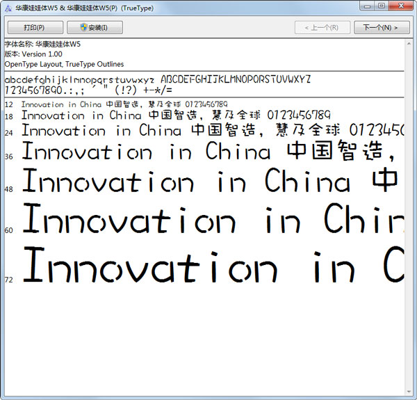Click the 安装(I) install button
Viewport: 417px width, 400px height.
click(95, 27)
